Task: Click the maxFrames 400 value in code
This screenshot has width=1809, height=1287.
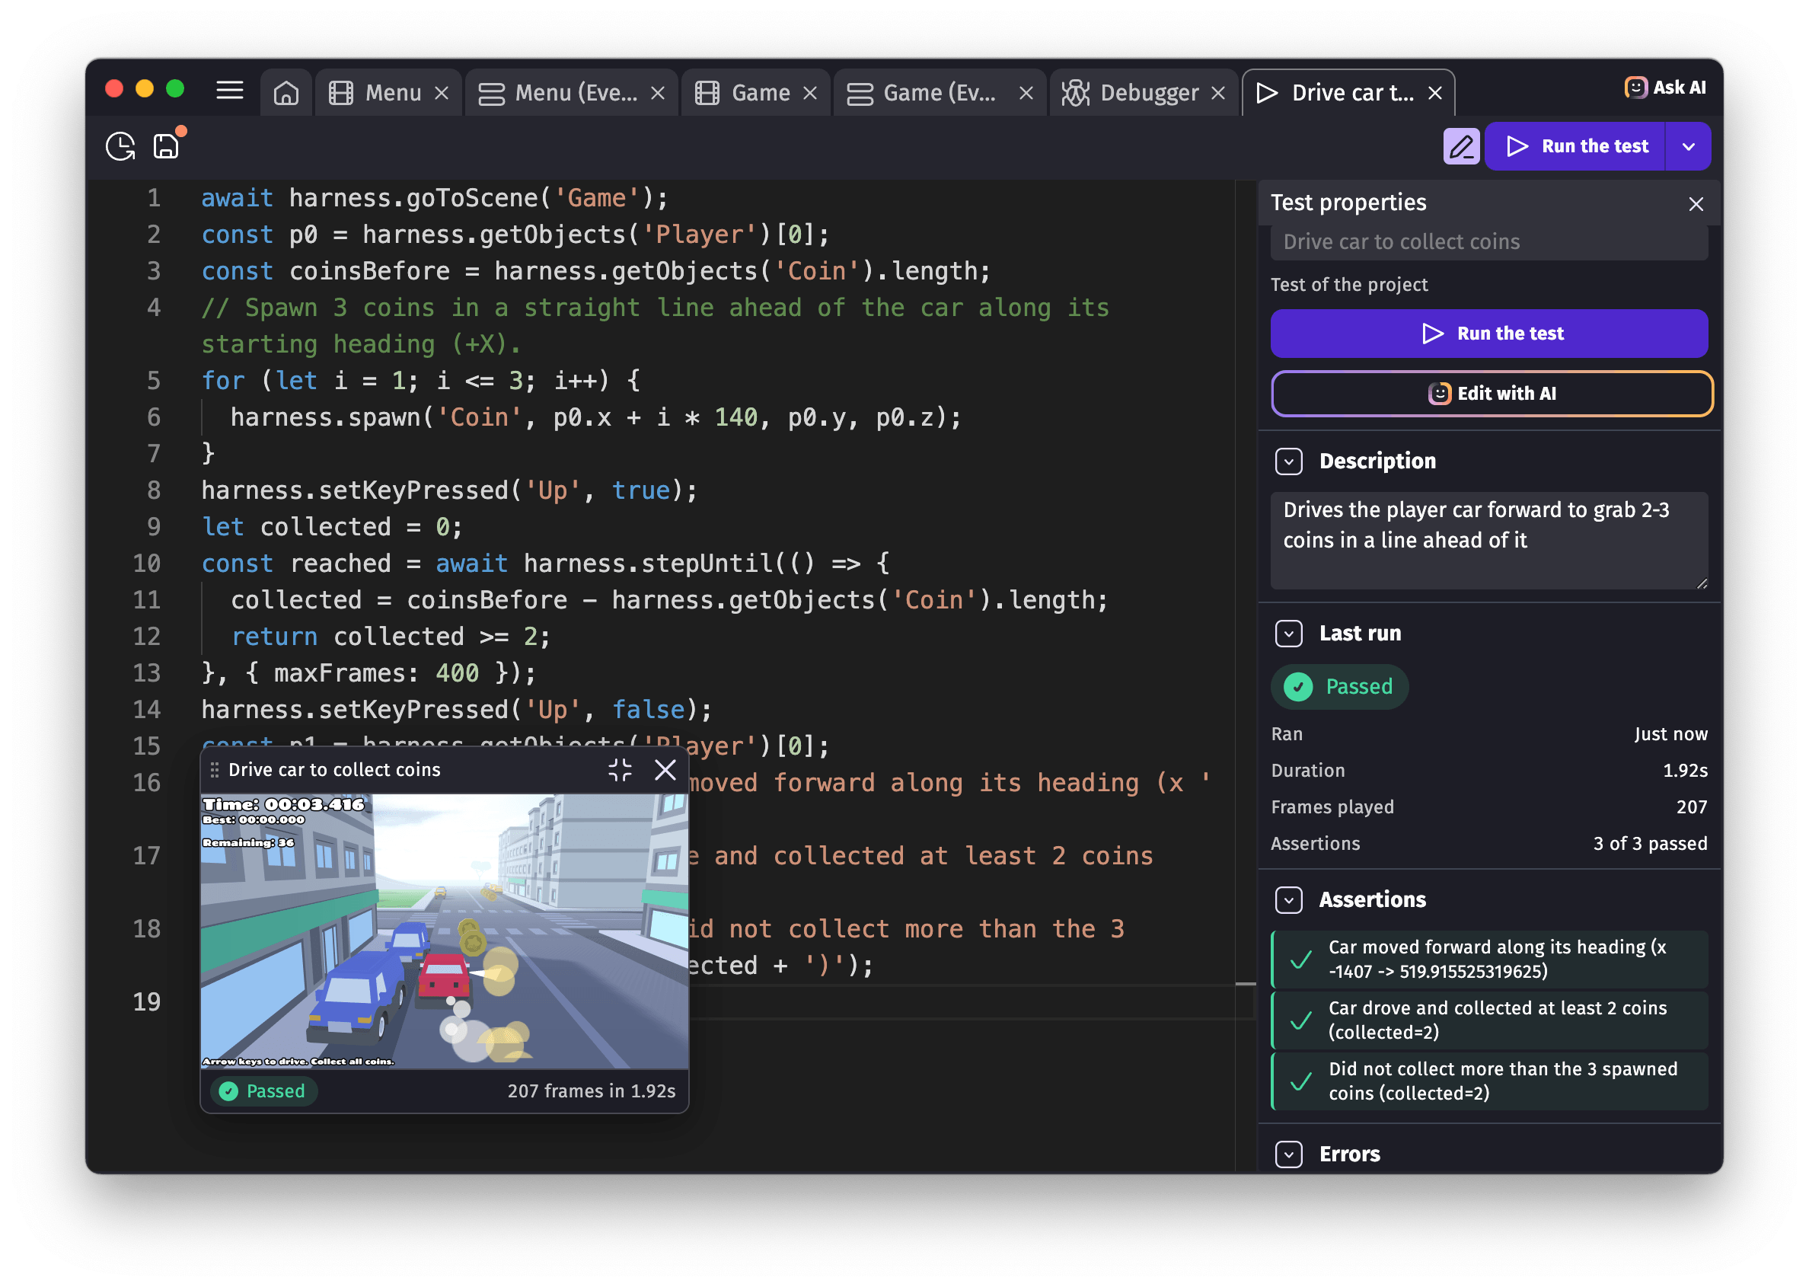Action: coord(456,674)
